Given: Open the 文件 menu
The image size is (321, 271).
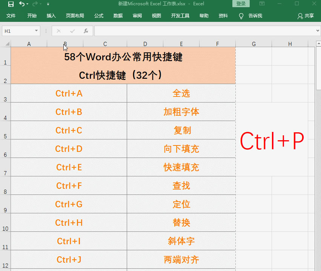Looking at the screenshot, I should pyautogui.click(x=11, y=16).
